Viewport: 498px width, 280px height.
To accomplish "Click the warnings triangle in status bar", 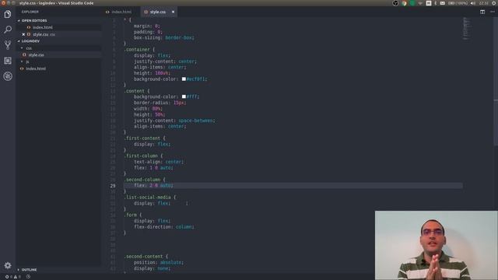I will [x=16, y=277].
